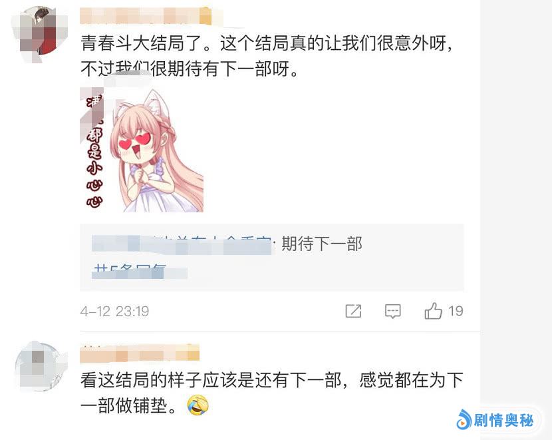552x440 pixels.
Task: Click the share/repost icon on first comment
Action: pyautogui.click(x=353, y=311)
